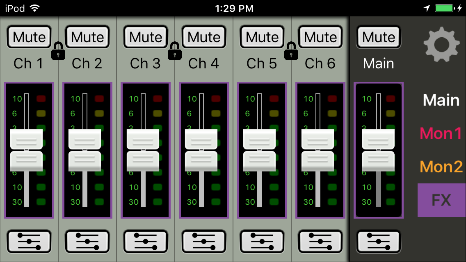Image resolution: width=466 pixels, height=262 pixels.
Task: Click the Ch 6 channel name label
Action: 320,63
